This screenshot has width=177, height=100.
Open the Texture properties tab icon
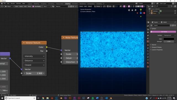pyautogui.click(x=148, y=67)
